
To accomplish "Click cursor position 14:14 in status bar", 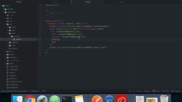I will (x=44, y=91).
